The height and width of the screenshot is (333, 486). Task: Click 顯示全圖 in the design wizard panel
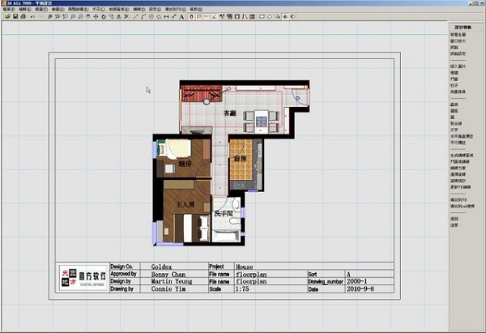coord(458,35)
